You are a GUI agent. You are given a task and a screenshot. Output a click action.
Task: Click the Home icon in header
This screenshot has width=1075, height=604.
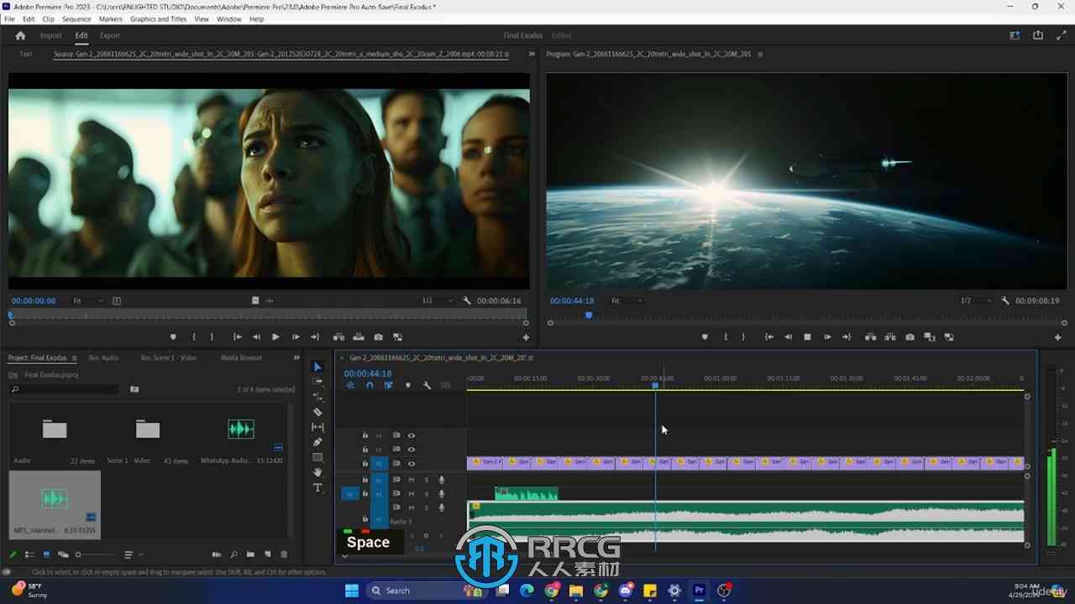(x=20, y=35)
